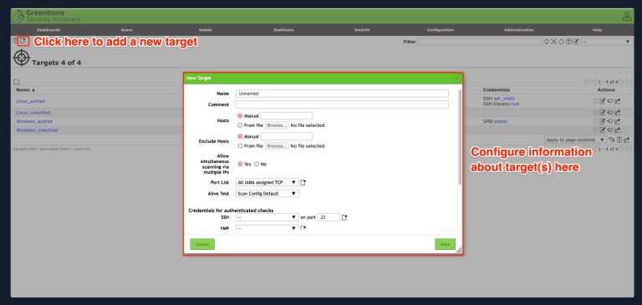
Task: Click the Save button in New Target dialog
Action: [x=445, y=244]
